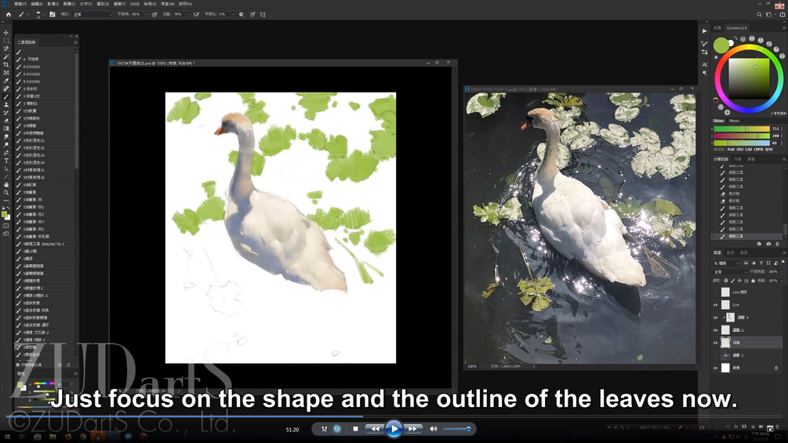Screen dimensions: 788x443
Task: Click search icon at top right
Action: (759, 14)
